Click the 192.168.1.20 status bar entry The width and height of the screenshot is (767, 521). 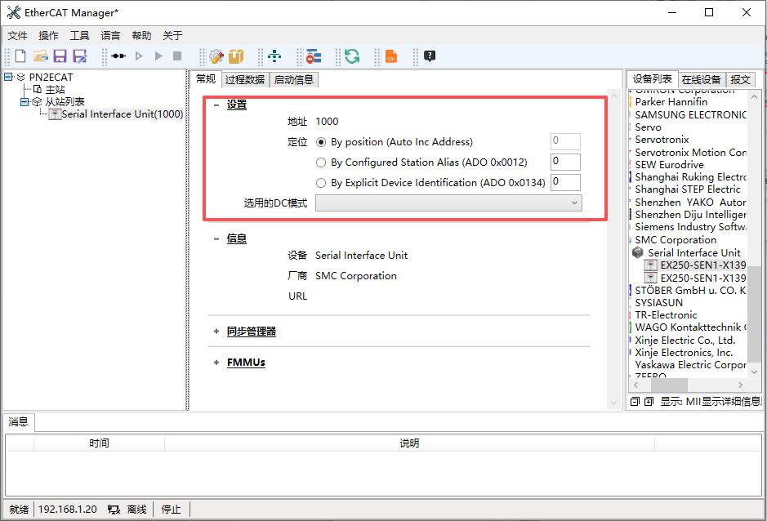tap(68, 510)
